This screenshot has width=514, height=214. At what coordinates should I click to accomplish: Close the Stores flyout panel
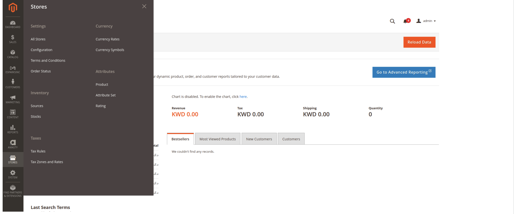tap(144, 6)
